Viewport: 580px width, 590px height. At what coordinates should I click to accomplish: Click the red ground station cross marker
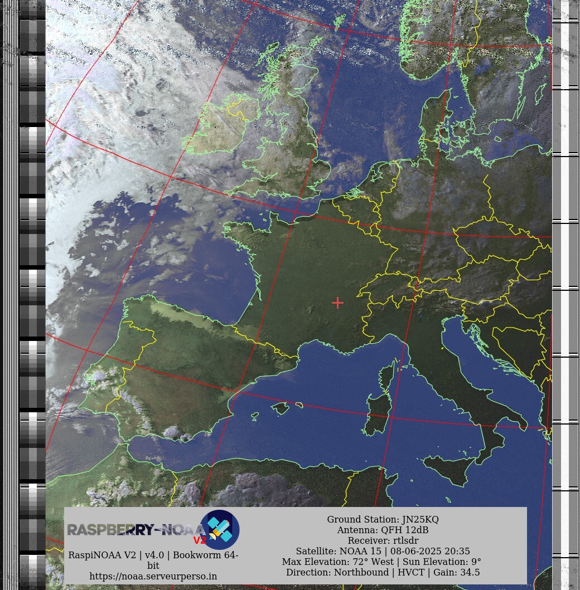[338, 303]
